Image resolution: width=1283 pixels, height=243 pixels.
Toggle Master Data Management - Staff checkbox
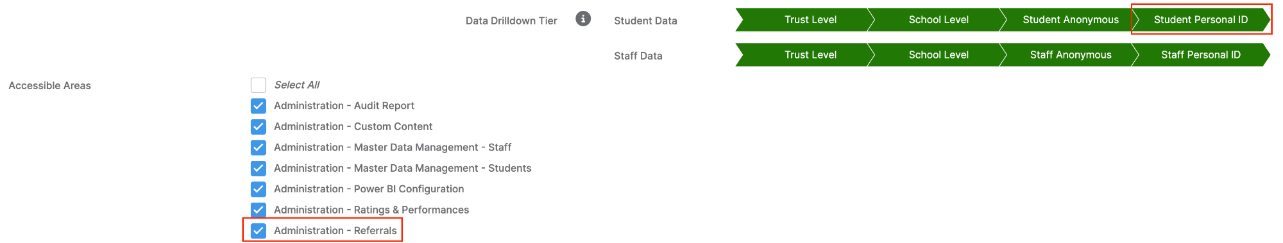(x=259, y=147)
